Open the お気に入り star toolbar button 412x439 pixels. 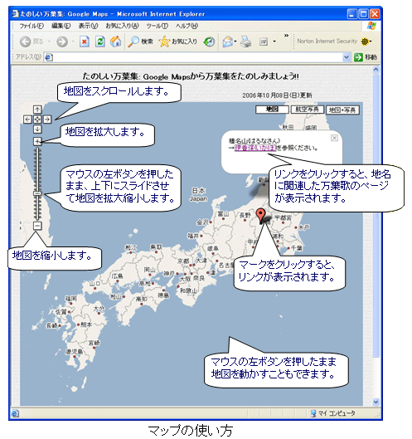pyautogui.click(x=178, y=41)
